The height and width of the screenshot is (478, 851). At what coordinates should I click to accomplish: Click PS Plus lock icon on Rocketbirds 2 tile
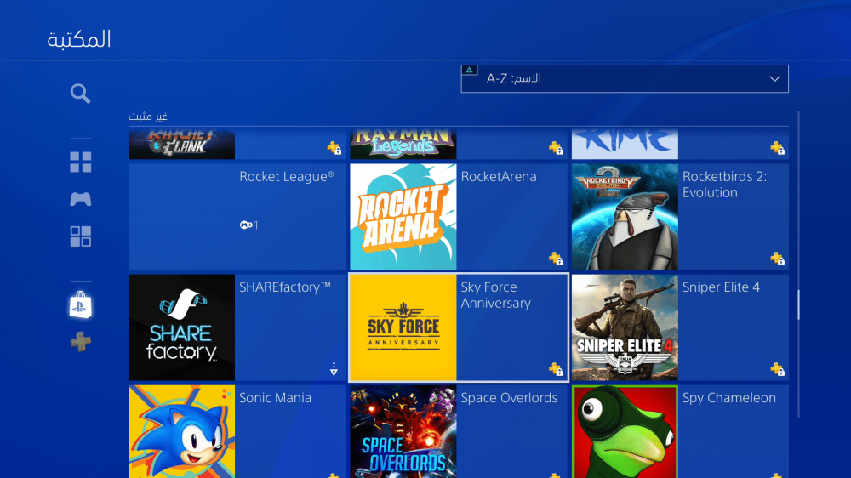(777, 259)
